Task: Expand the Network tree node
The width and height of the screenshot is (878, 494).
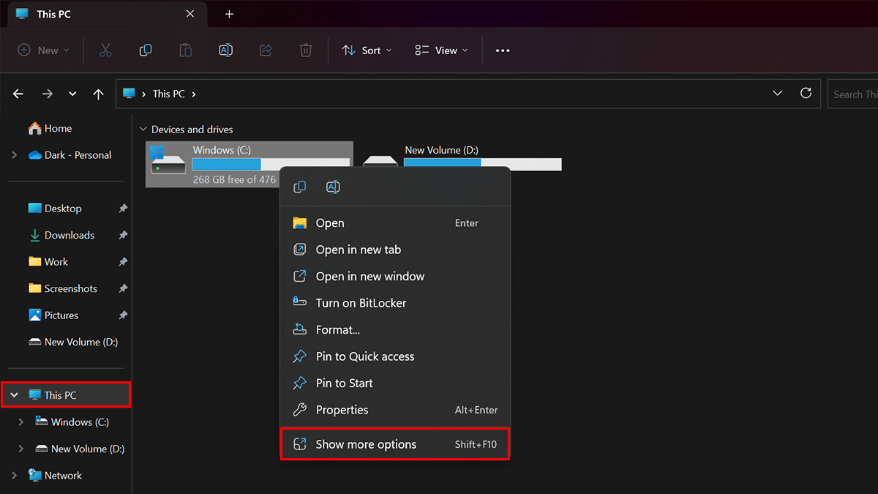Action: click(x=15, y=476)
